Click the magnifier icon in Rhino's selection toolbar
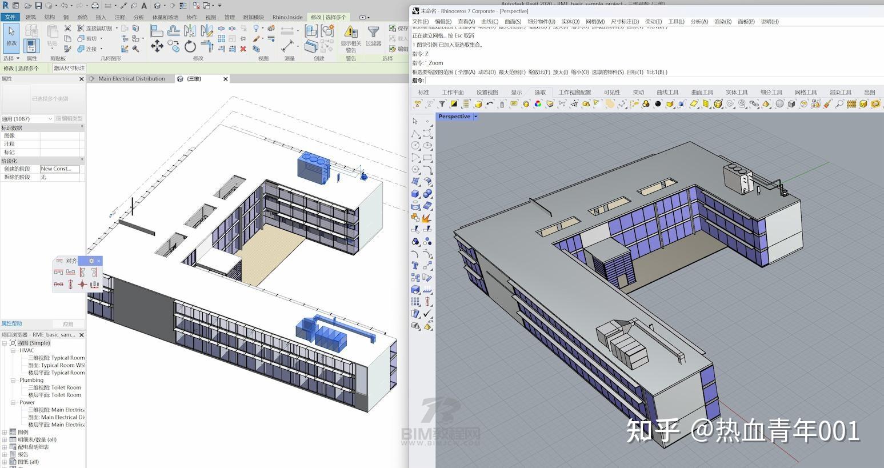Screen dimensions: 884x468 pyautogui.click(x=839, y=104)
